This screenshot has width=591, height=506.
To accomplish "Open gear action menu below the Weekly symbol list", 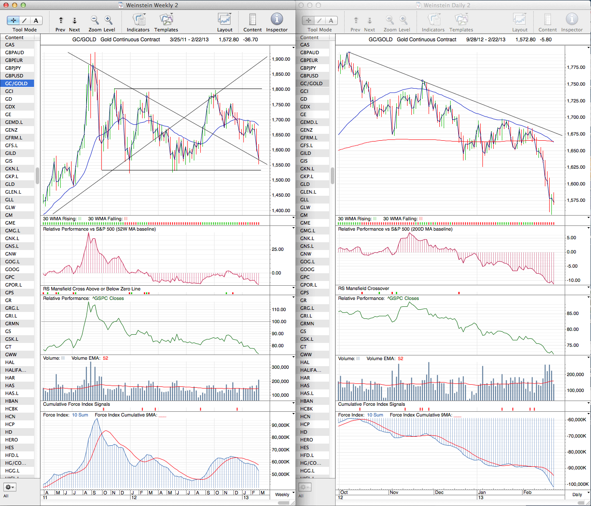I will click(9, 487).
